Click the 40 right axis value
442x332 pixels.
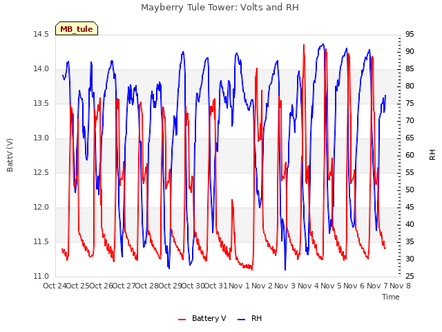(410, 224)
